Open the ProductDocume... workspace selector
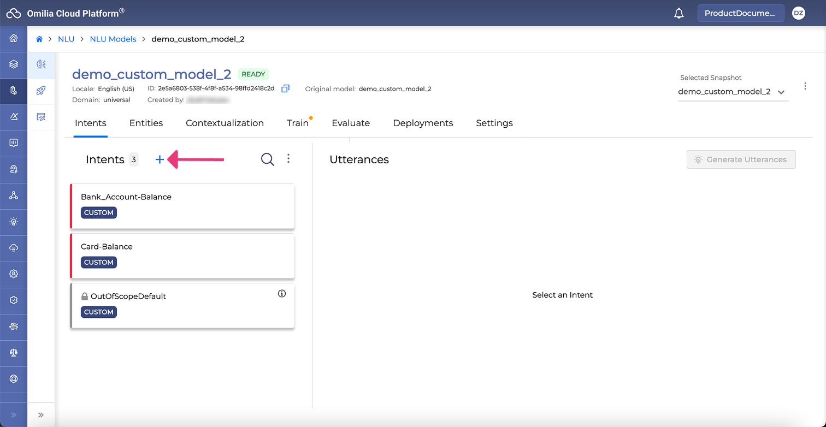The height and width of the screenshot is (427, 826). (741, 13)
